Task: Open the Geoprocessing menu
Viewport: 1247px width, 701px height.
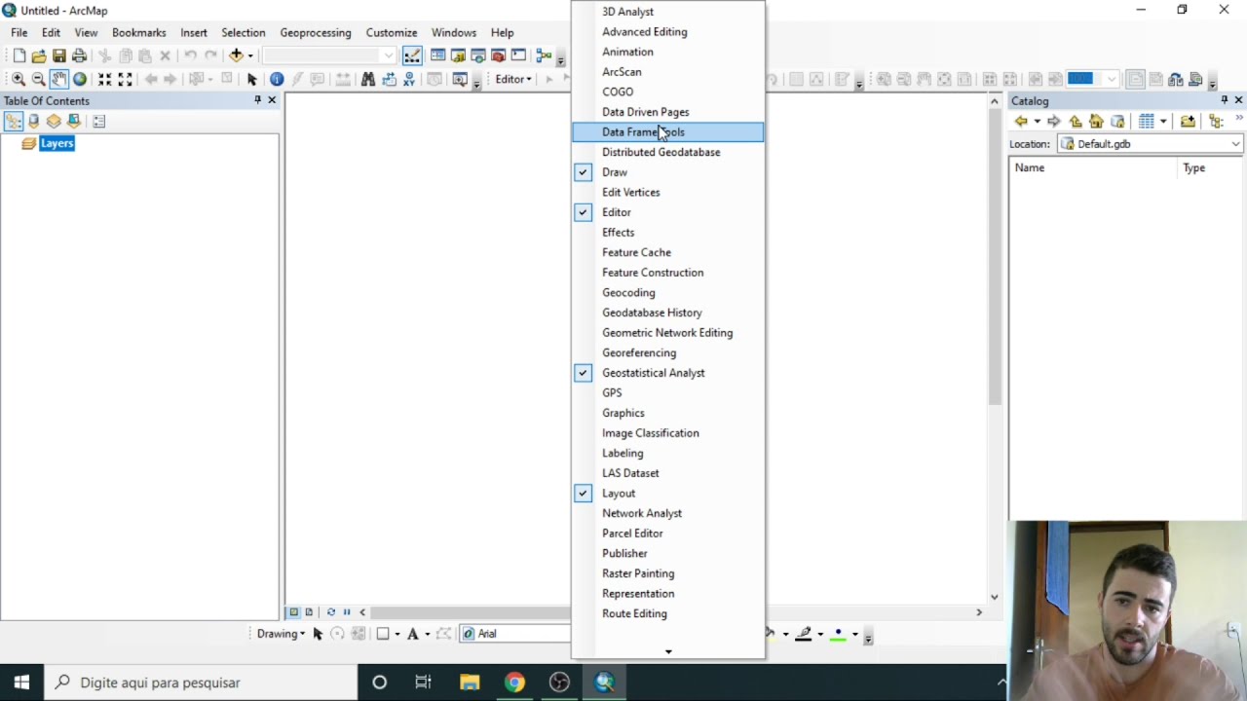Action: (x=316, y=33)
